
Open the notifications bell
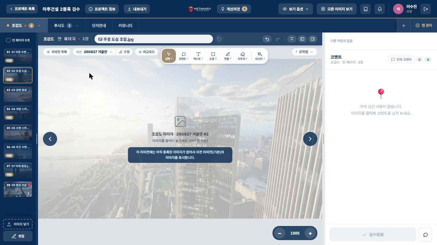tap(380, 9)
